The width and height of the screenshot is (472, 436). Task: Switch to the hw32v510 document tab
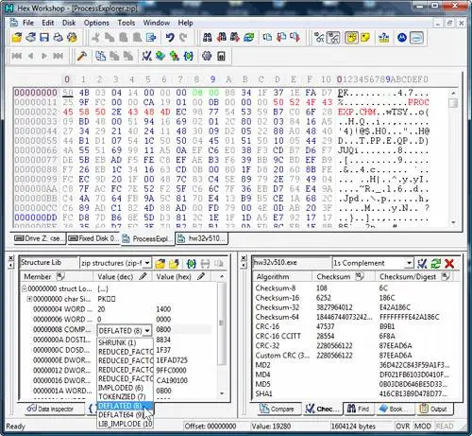point(202,238)
